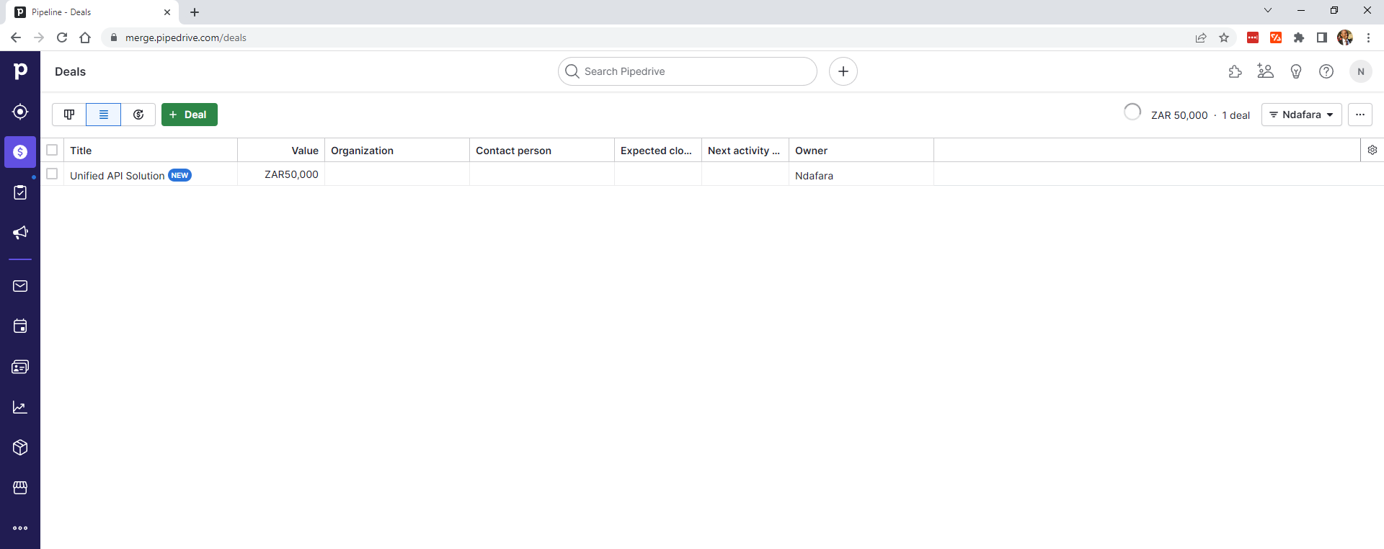This screenshot has height=549, width=1384.
Task: Bookmark this page with star icon
Action: (x=1224, y=37)
